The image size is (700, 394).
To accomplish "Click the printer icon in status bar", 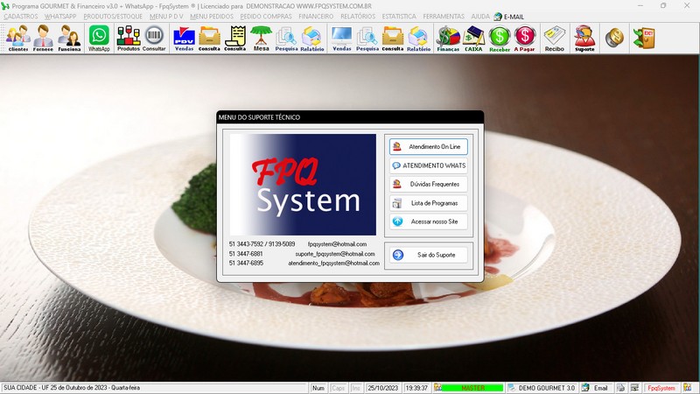I will (620, 388).
